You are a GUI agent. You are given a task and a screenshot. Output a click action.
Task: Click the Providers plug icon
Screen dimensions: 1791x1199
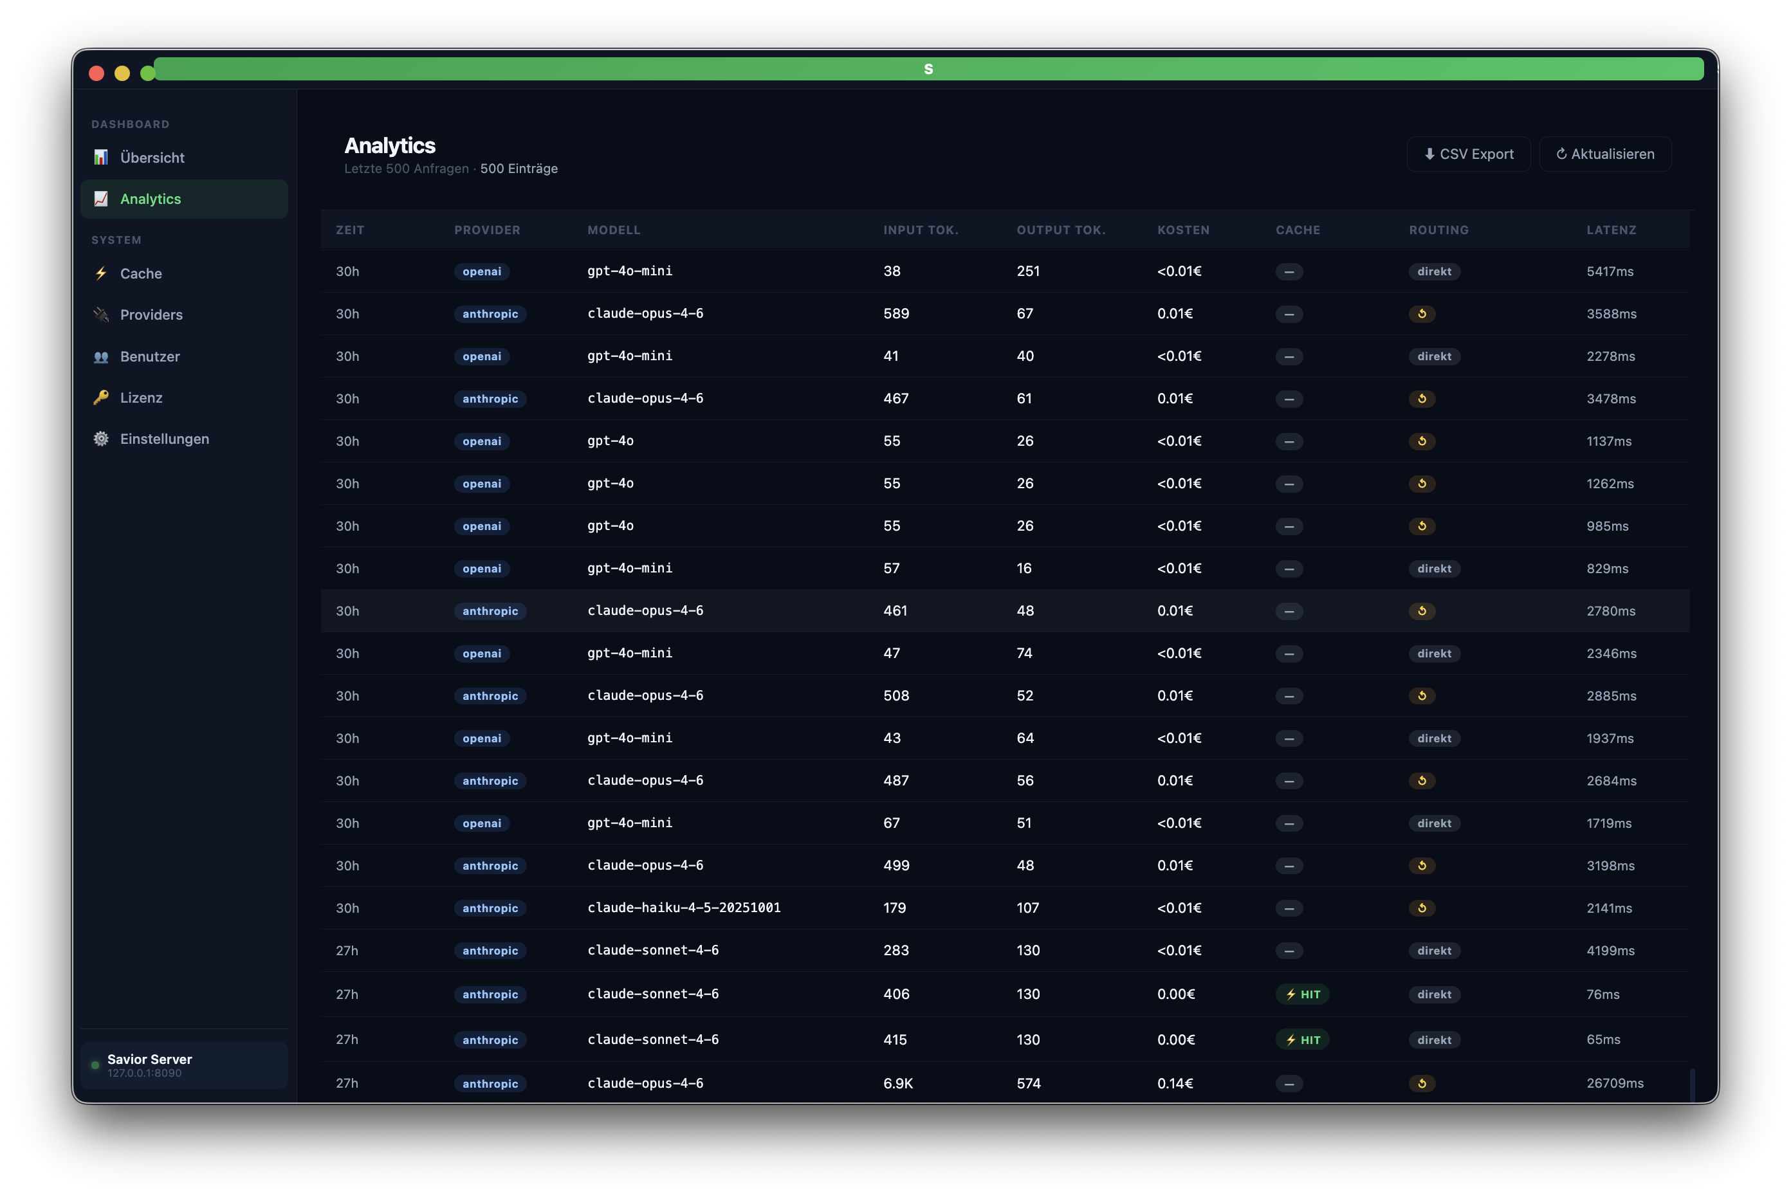(x=101, y=315)
